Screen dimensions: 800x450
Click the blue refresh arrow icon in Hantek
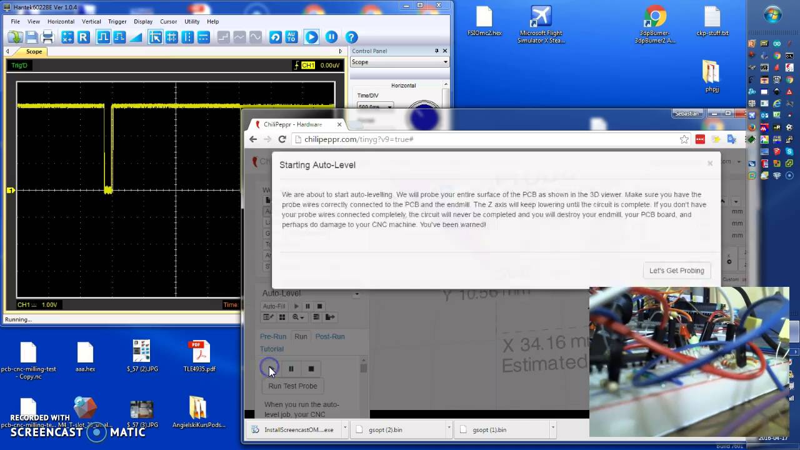[x=275, y=37]
